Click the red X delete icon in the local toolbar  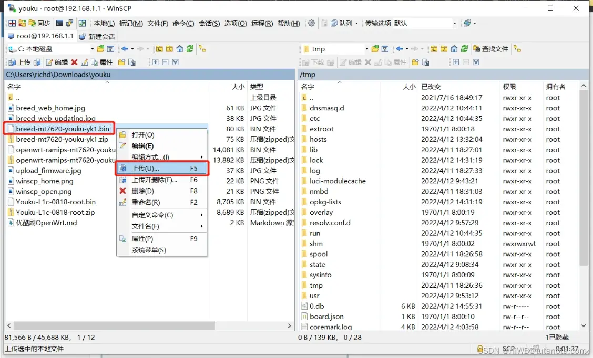(74, 62)
